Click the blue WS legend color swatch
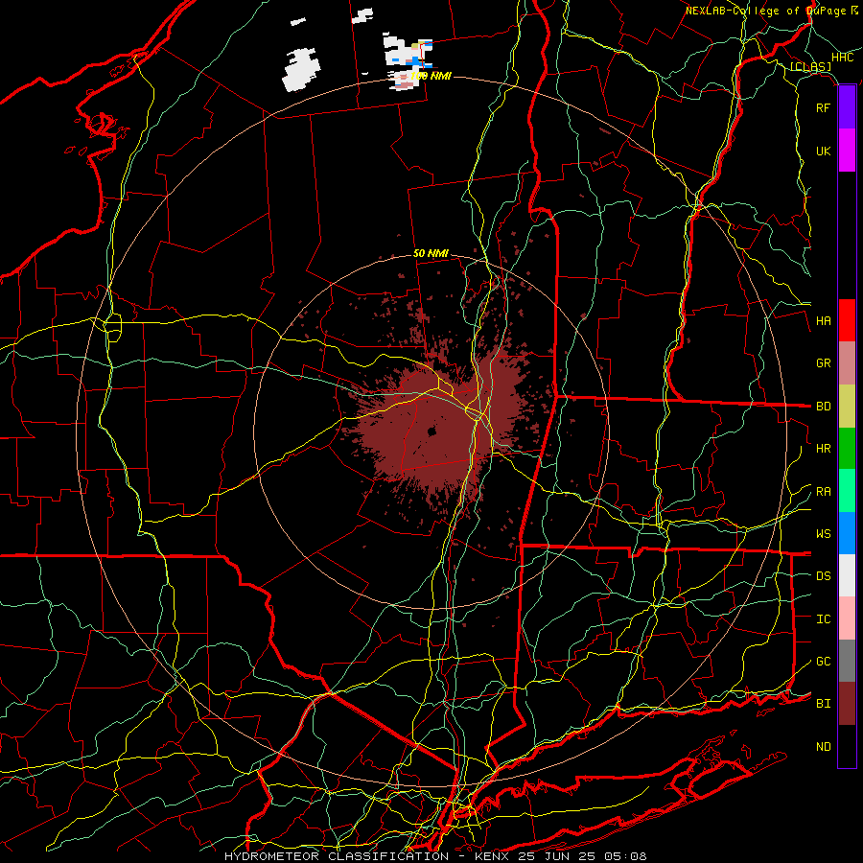This screenshot has height=863, width=863. pyautogui.click(x=847, y=533)
